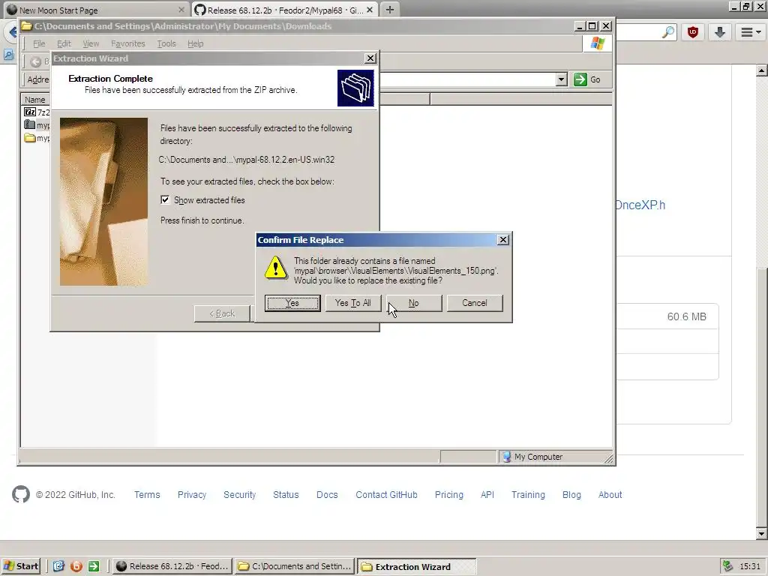Image resolution: width=768 pixels, height=576 pixels.
Task: Click the browser back arrow button
Action: (x=12, y=32)
